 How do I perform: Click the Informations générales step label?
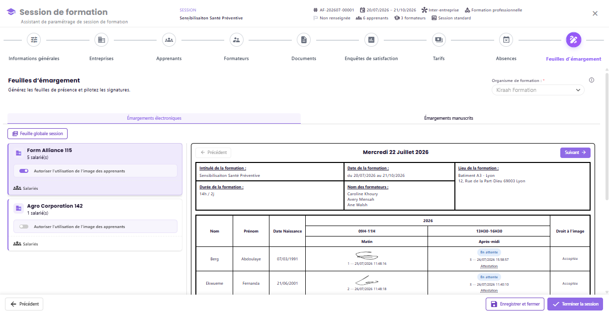pos(34,59)
